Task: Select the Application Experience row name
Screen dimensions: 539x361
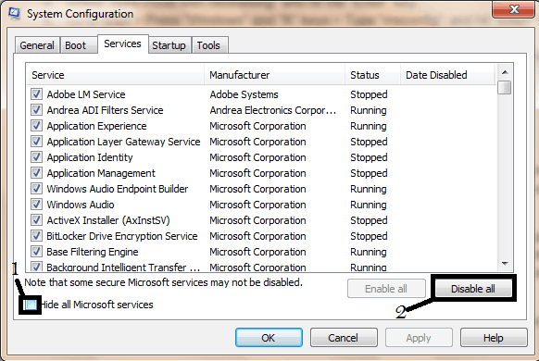Action: click(x=96, y=126)
